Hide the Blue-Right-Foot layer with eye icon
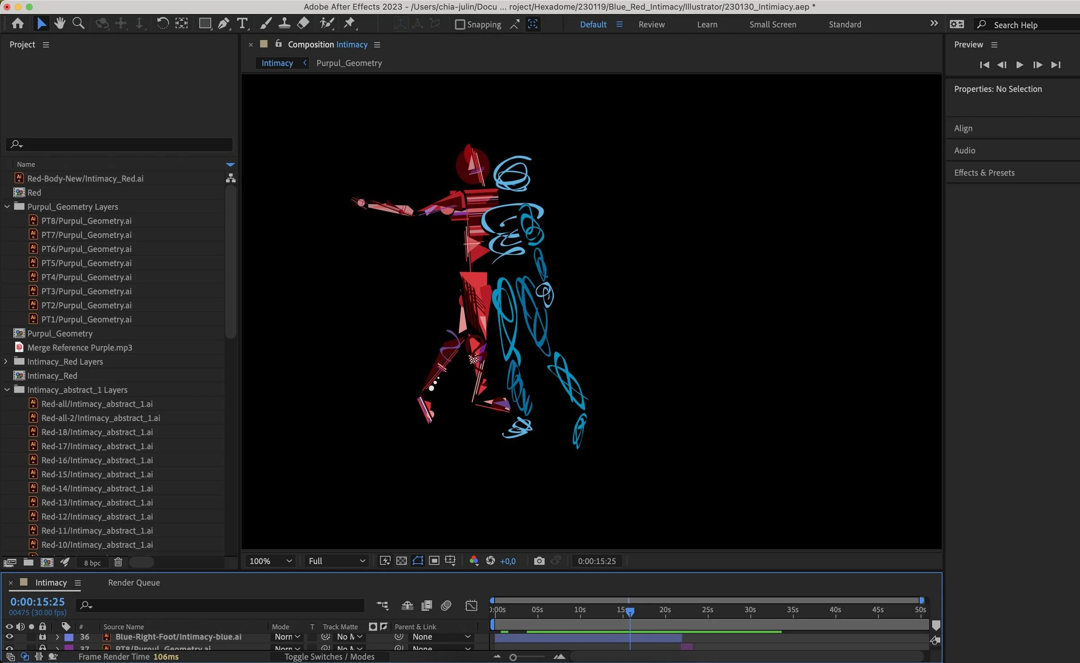Viewport: 1080px width, 663px height. tap(9, 637)
